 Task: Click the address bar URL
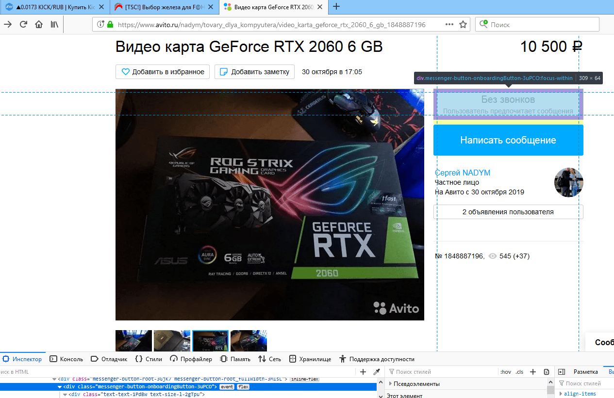tap(272, 24)
